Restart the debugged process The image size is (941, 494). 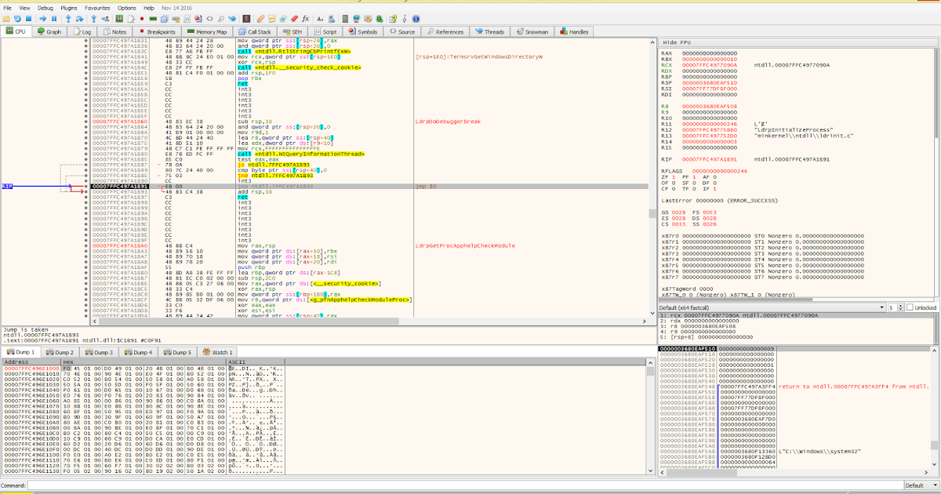(17, 16)
